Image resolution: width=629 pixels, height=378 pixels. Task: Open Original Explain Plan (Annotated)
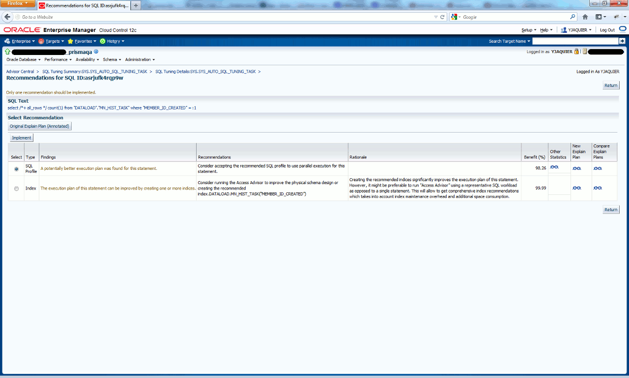point(40,126)
